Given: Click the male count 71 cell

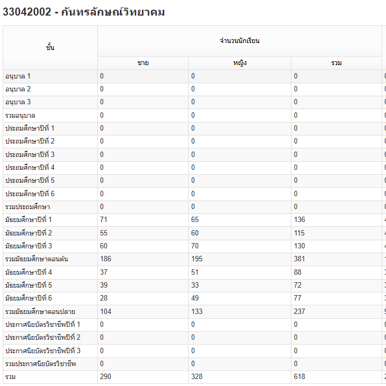Looking at the screenshot, I should (104, 220).
